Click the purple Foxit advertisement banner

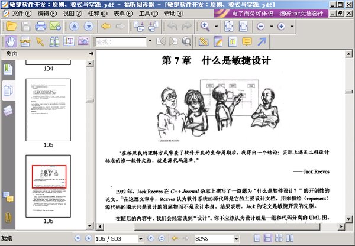click(271, 14)
